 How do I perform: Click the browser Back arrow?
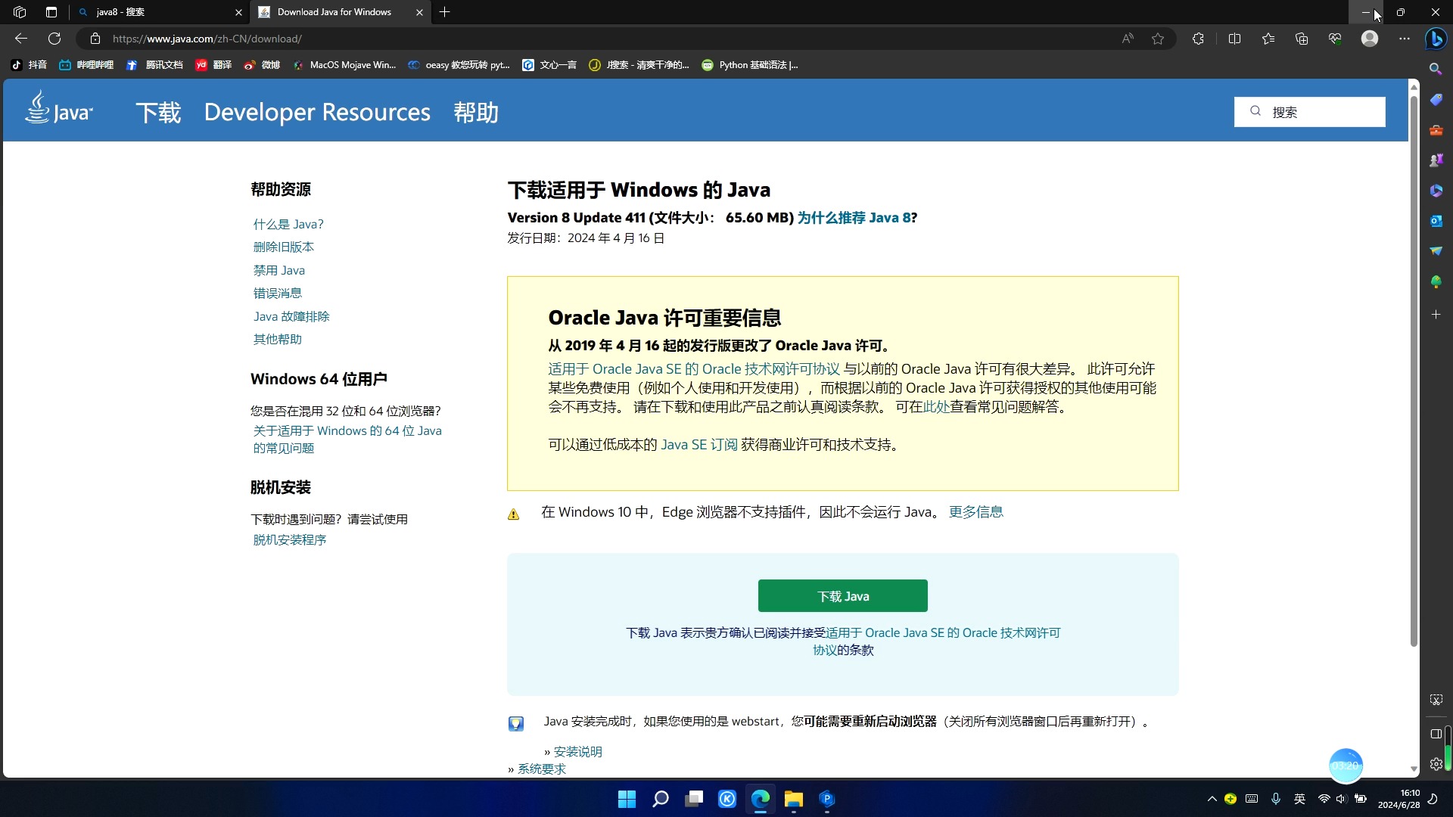[x=21, y=39]
